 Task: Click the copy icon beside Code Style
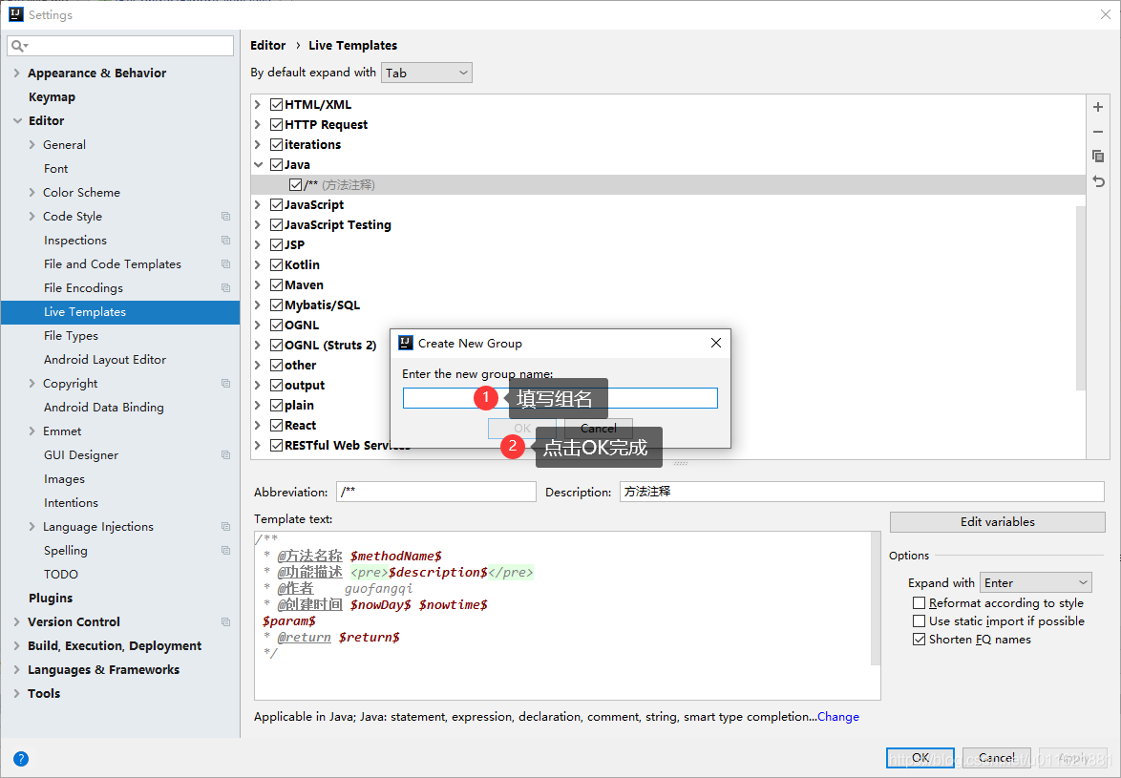tap(226, 217)
